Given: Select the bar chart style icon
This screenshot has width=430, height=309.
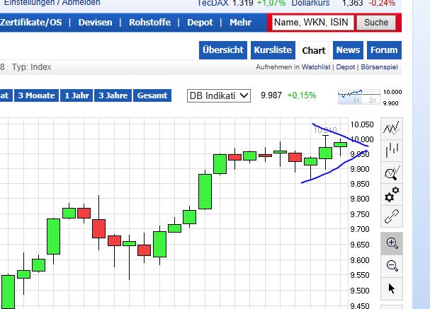Looking at the screenshot, I should [x=392, y=151].
